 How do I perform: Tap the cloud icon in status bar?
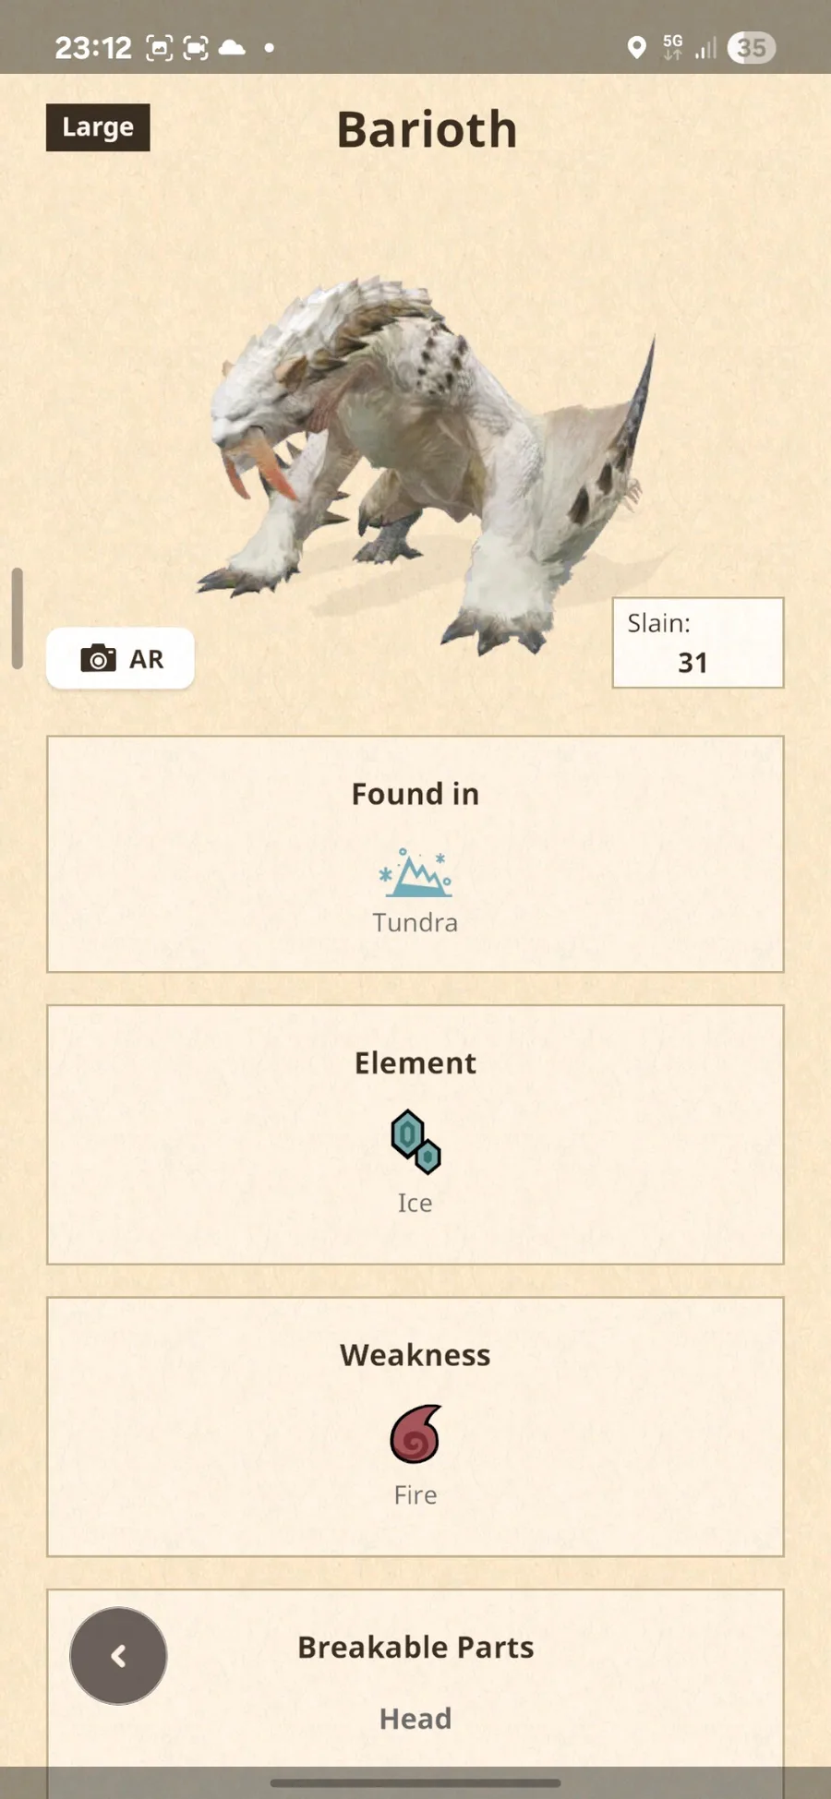click(232, 47)
